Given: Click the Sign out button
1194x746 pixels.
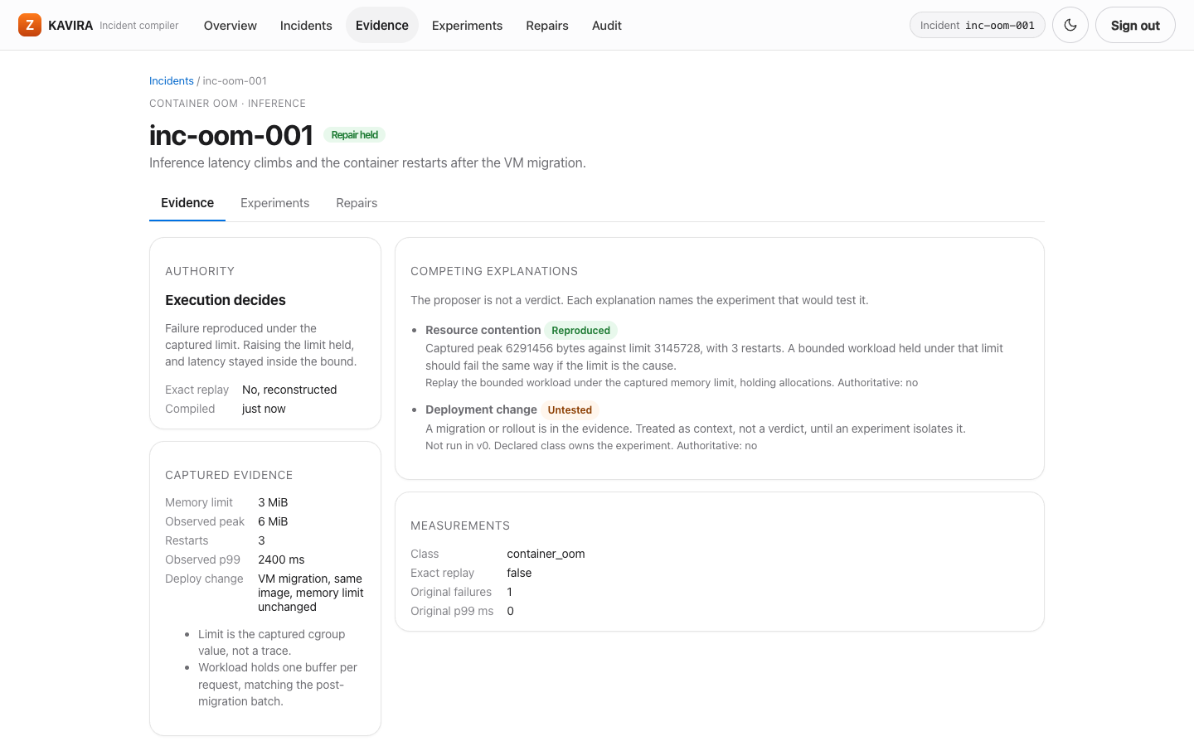Looking at the screenshot, I should (1135, 25).
